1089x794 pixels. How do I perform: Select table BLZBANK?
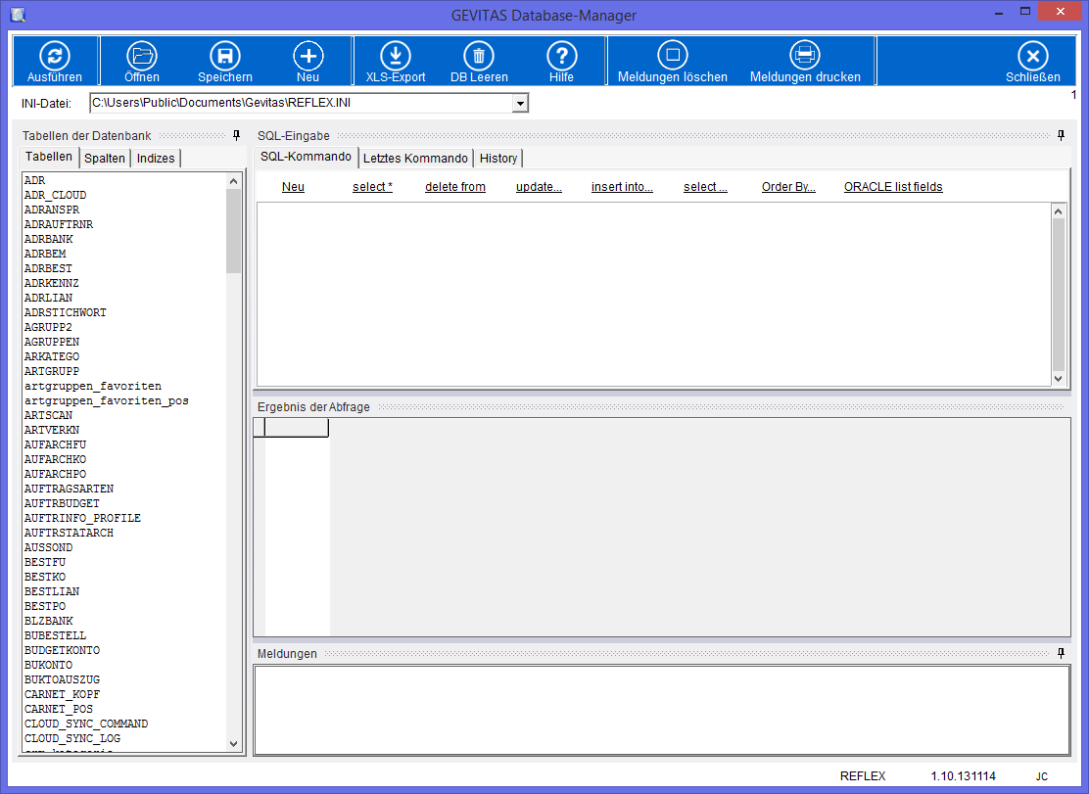click(x=49, y=621)
